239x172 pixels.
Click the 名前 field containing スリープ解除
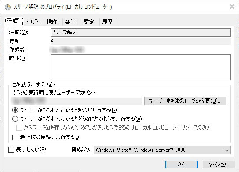click(x=141, y=32)
